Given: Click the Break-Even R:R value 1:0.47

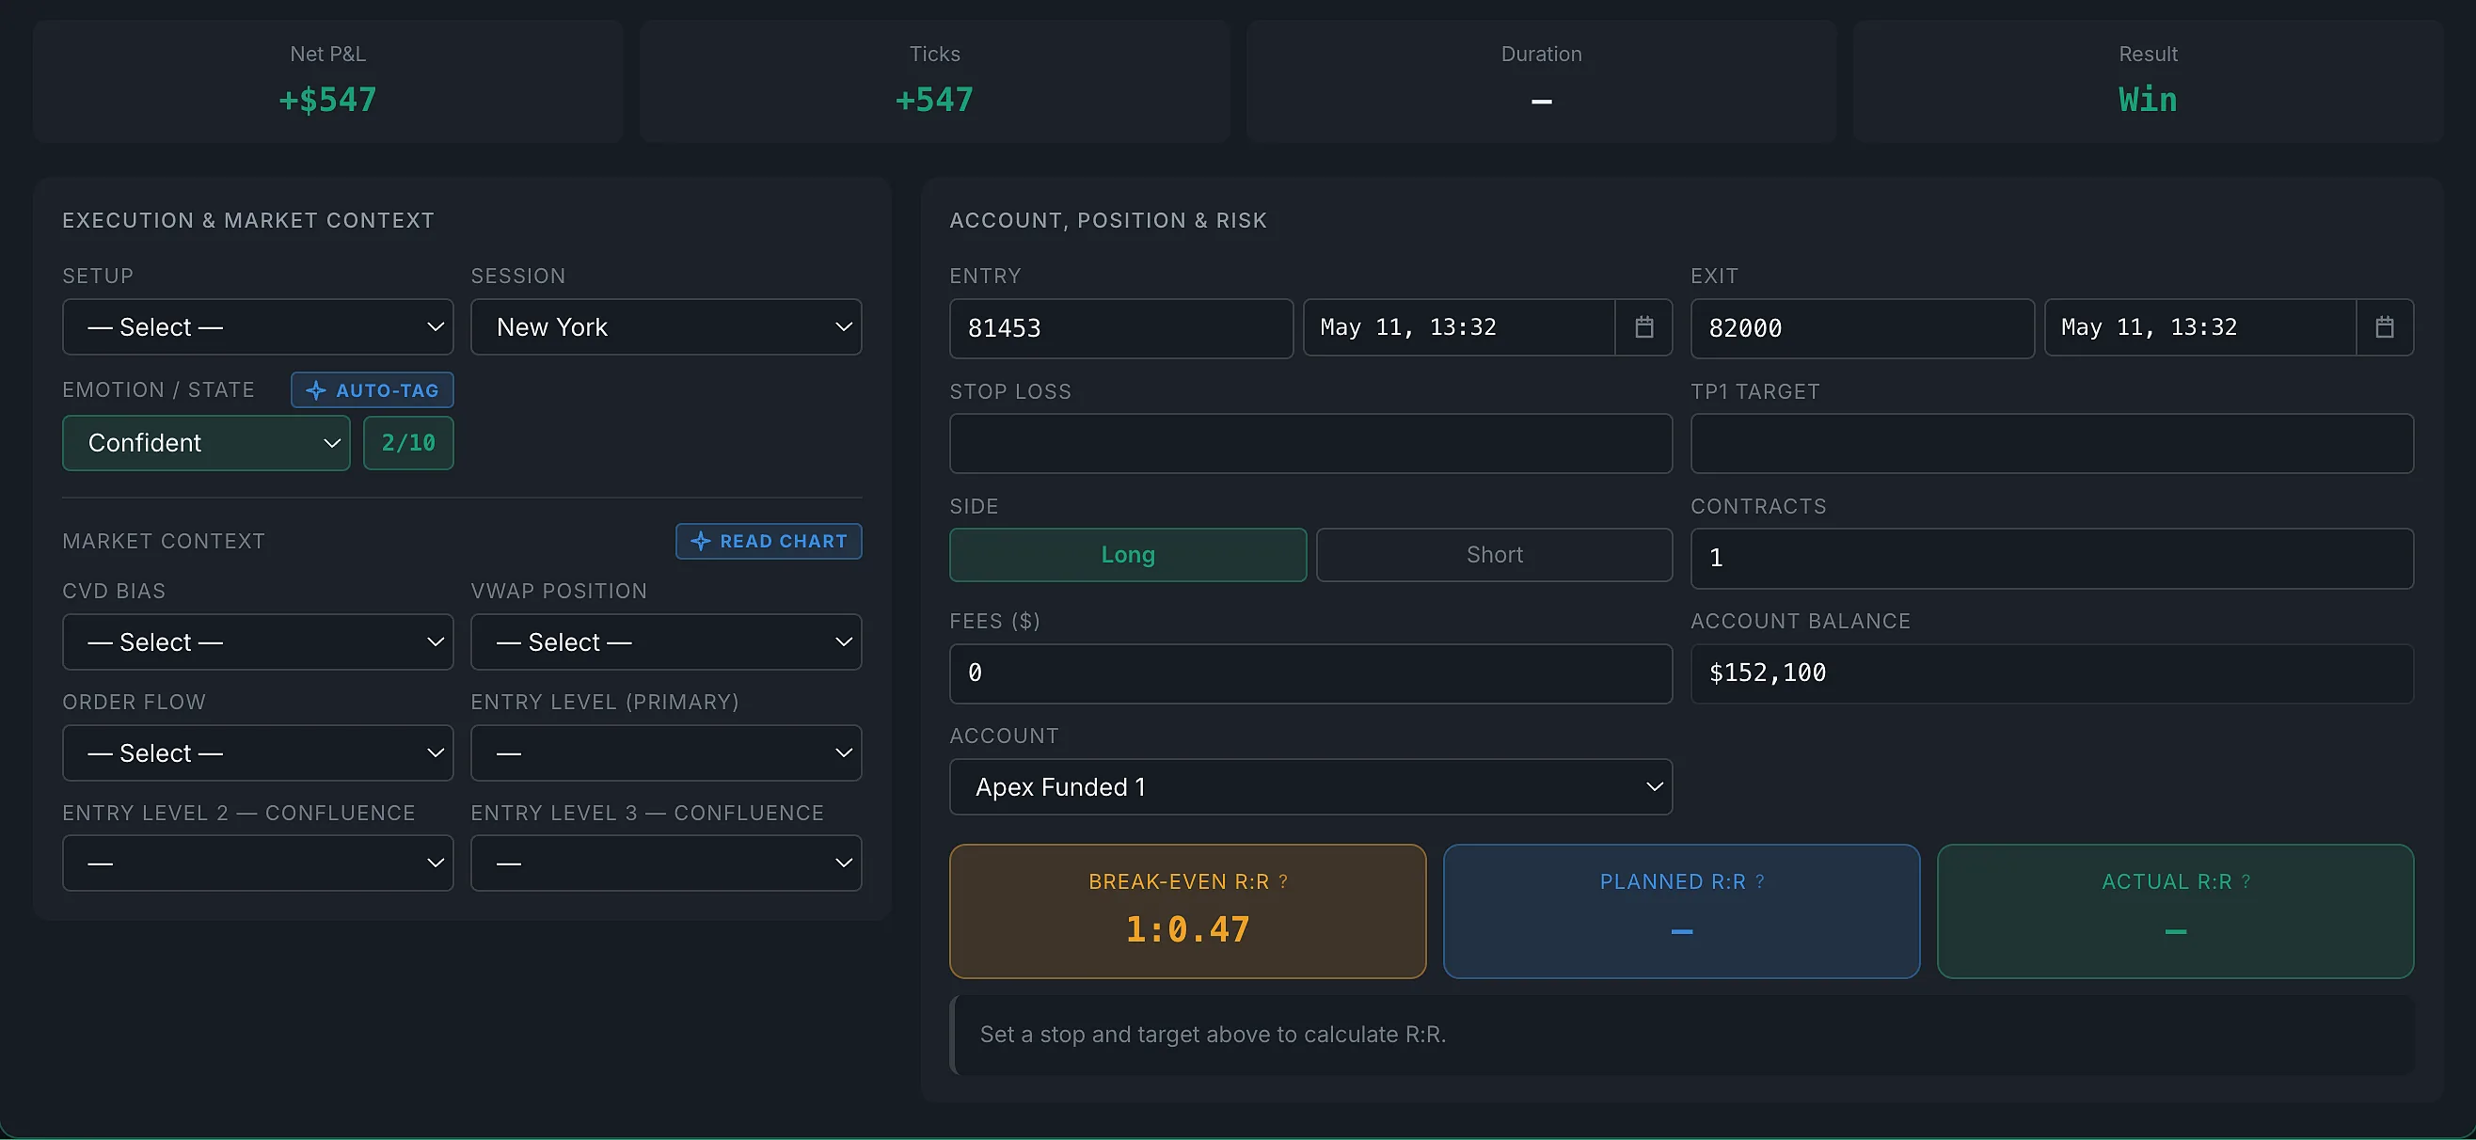Looking at the screenshot, I should click(x=1187, y=929).
